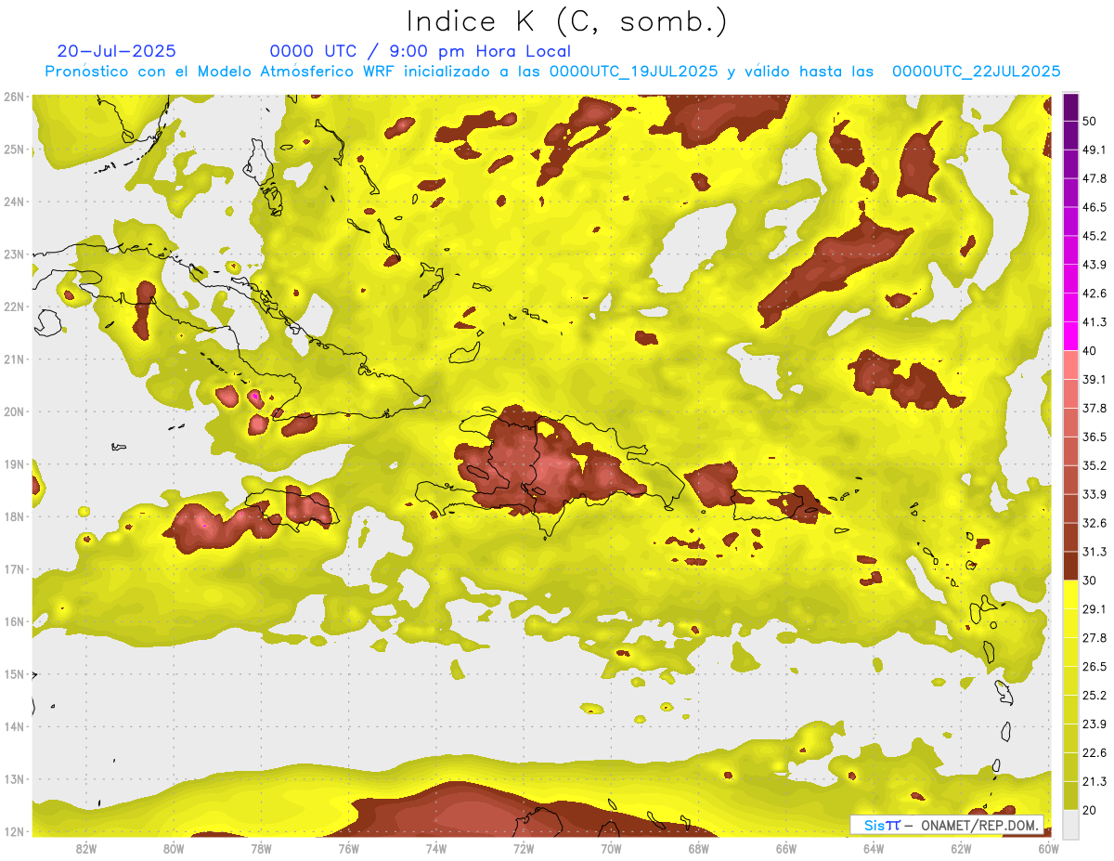Click the "60W" longitude label
This screenshot has width=1114, height=861.
pos(1048,849)
